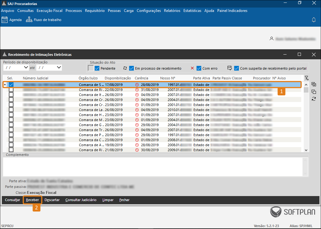This screenshot has height=229, width=321.
Task: Check the box for Comarca de M row
Action: [11, 120]
